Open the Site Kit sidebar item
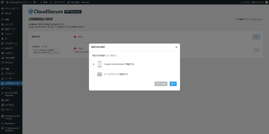Viewport: 269px width, 134px height. (8, 13)
